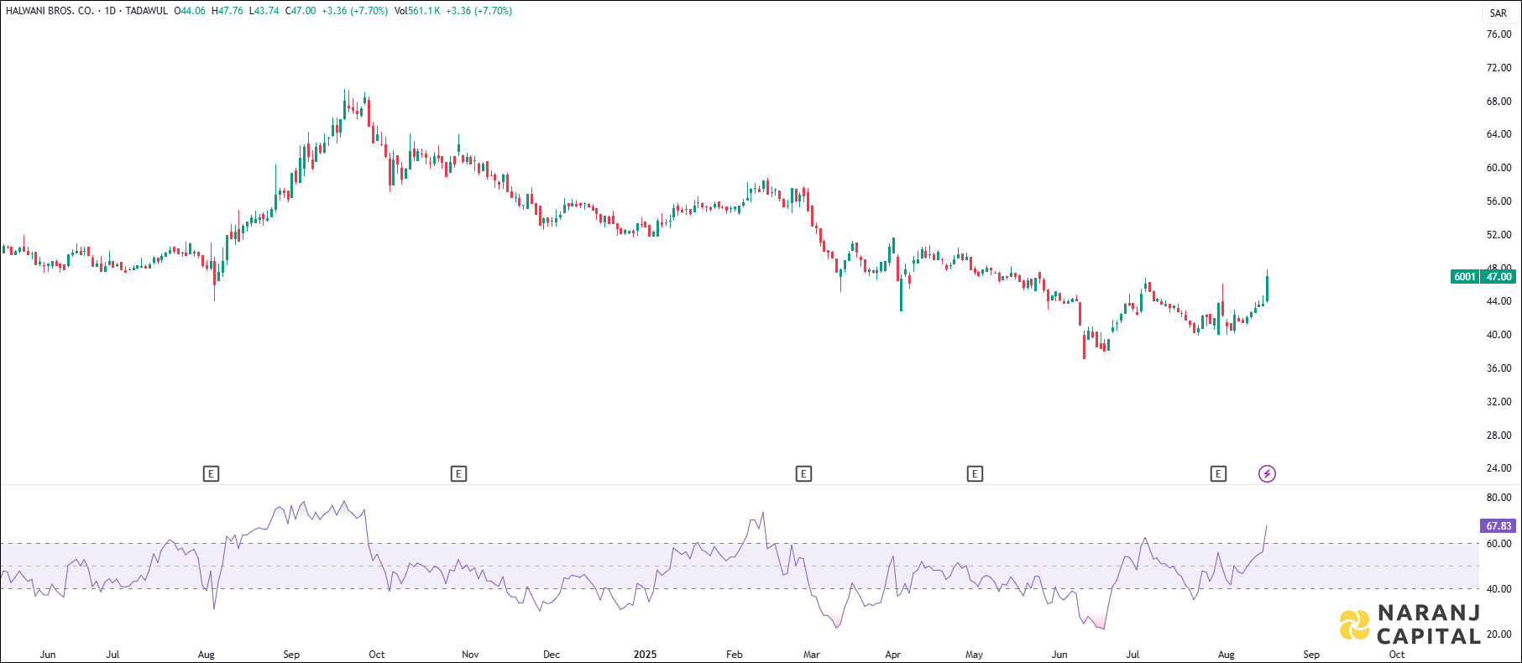Open the earnings marker near March
The image size is (1522, 663).
coord(803,474)
